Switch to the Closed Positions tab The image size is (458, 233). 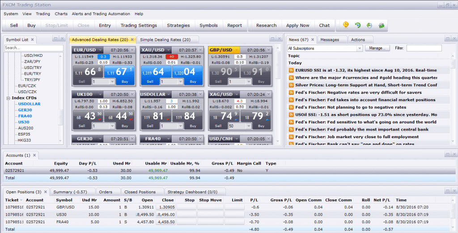tap(140, 192)
